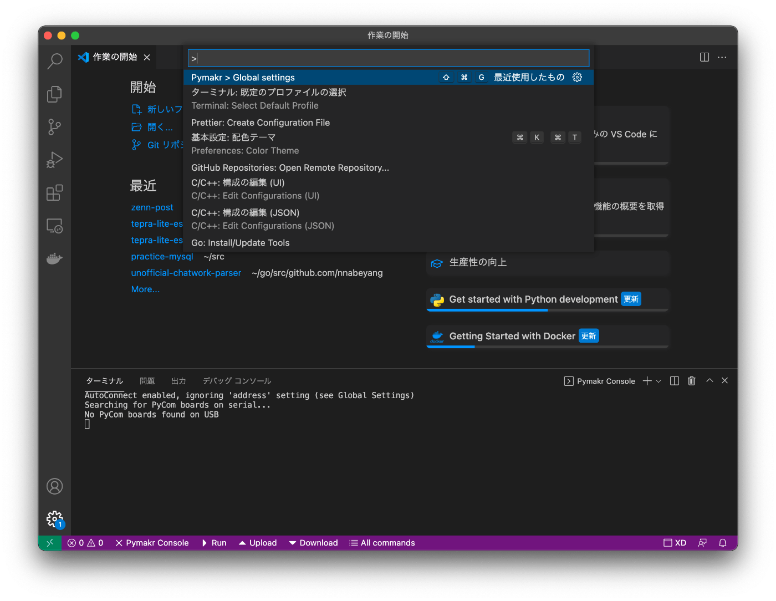Click Download in the status bar
Viewport: 776px width, 601px height.
[313, 543]
